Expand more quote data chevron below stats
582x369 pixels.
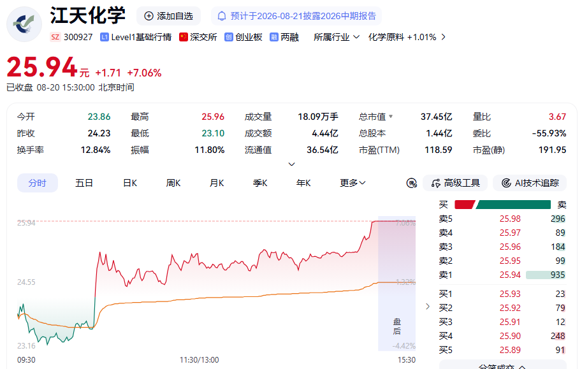point(292,164)
